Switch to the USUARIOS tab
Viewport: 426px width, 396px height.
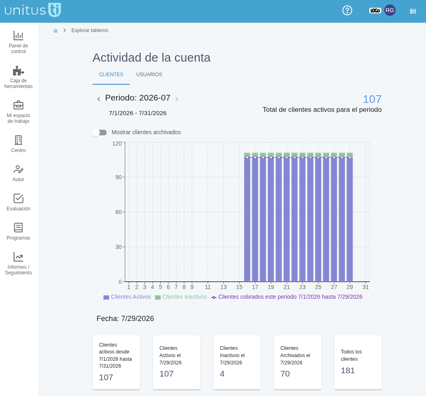coord(149,74)
